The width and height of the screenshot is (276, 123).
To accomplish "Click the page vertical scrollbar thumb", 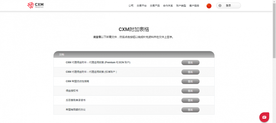I will point(274,30).
